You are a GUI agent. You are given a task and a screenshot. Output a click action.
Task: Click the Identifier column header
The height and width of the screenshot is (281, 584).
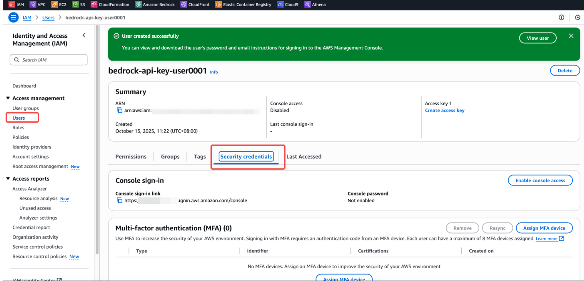tap(258, 251)
